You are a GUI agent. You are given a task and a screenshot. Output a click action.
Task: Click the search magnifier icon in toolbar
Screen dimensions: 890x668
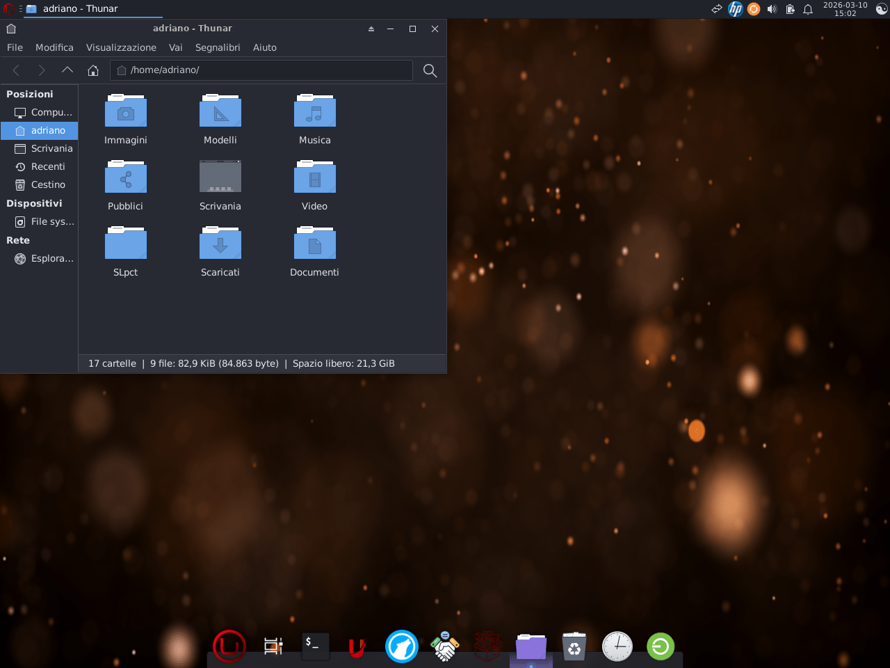click(x=430, y=70)
